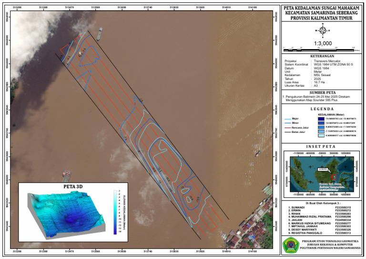Click the LEGENDA heading
Viewport: 366px width, 259px height.
[322, 109]
